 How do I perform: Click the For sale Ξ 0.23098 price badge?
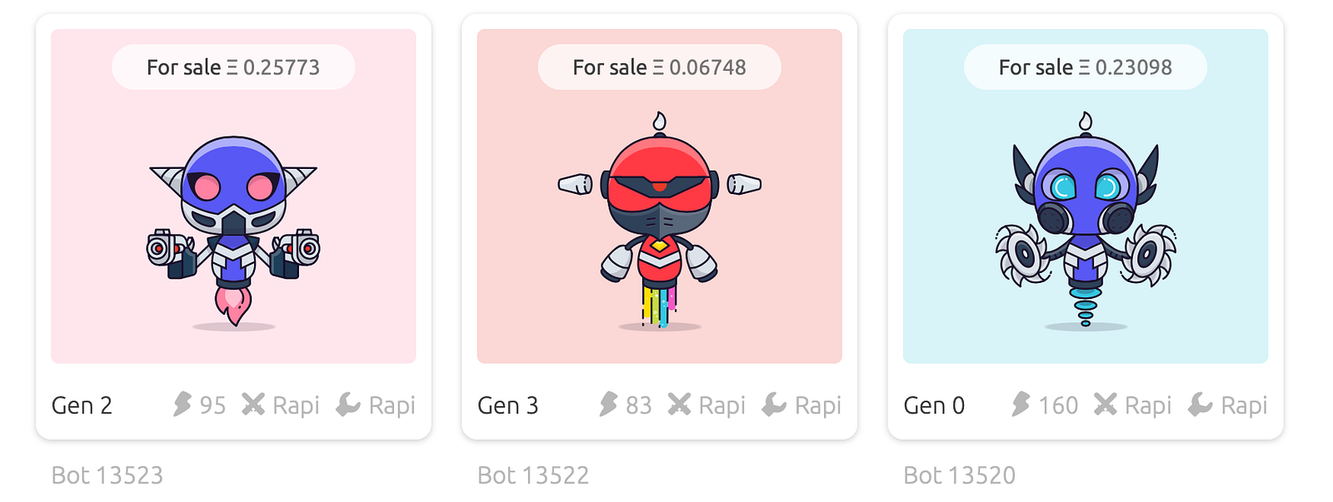coord(1085,67)
